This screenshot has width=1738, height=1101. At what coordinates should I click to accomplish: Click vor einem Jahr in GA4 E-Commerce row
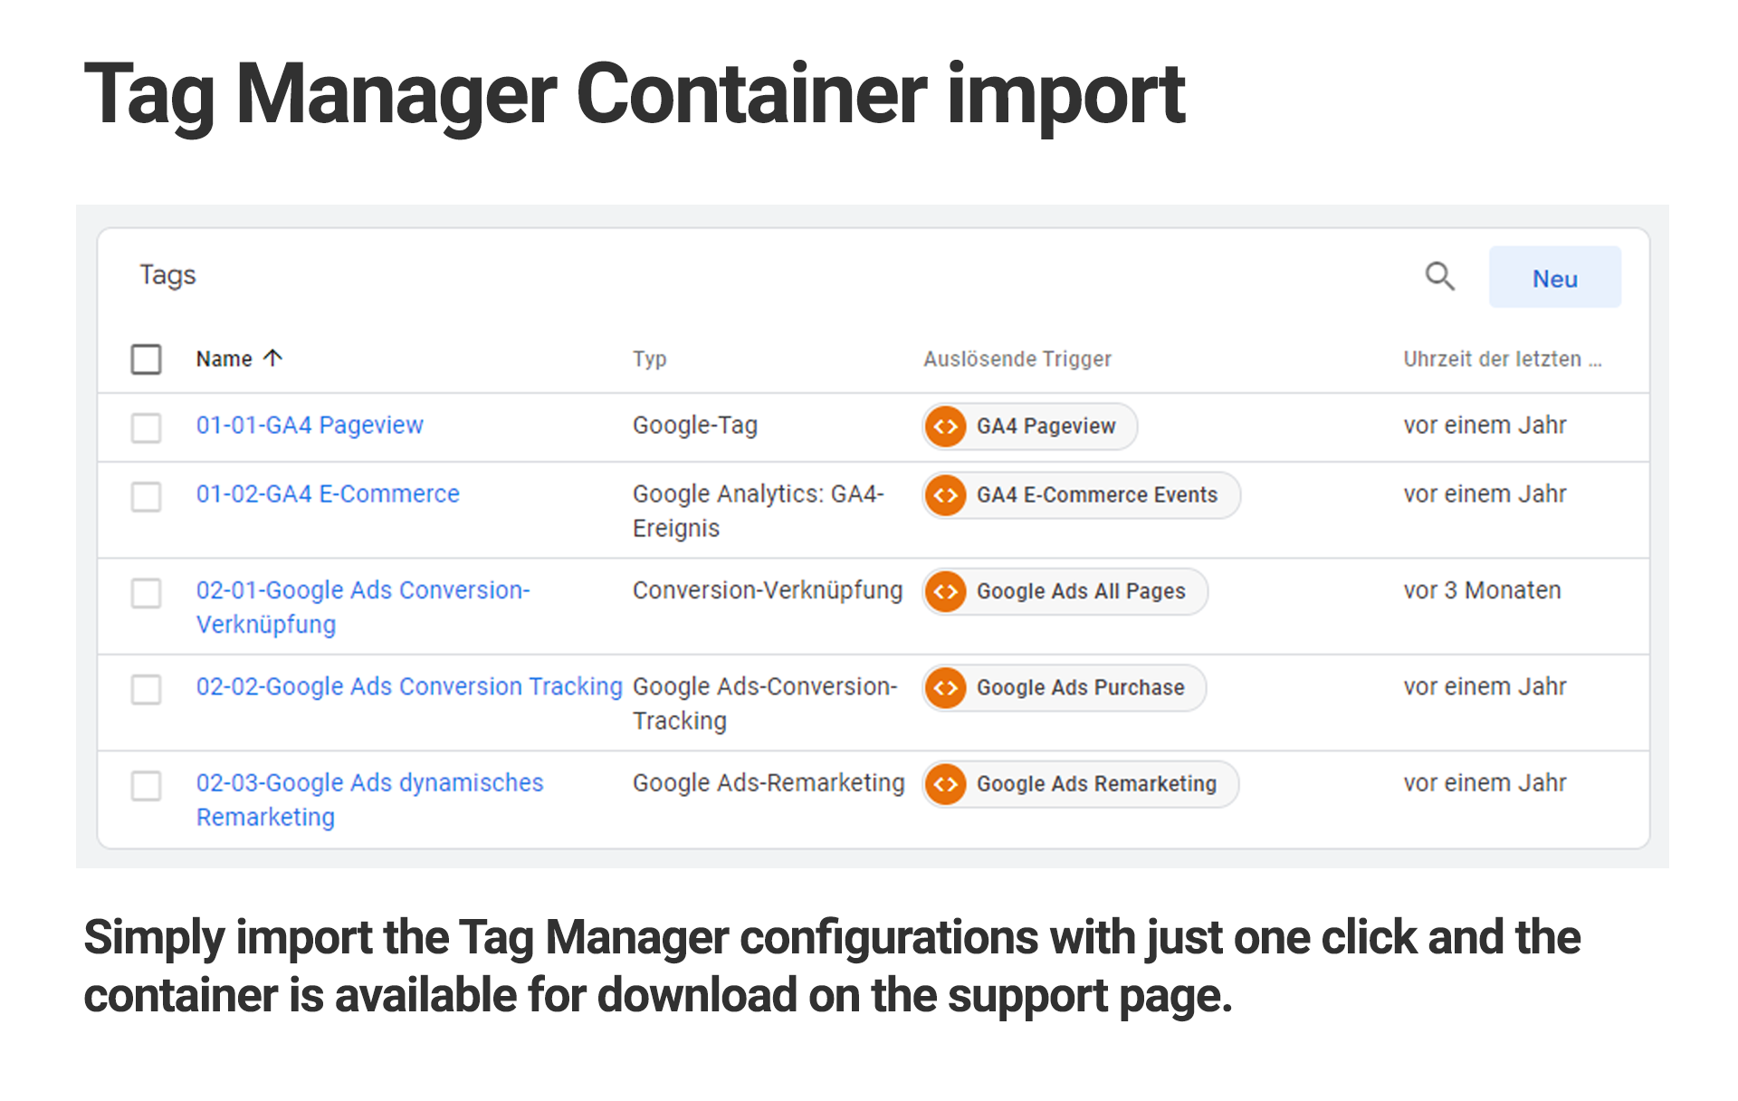point(1485,493)
